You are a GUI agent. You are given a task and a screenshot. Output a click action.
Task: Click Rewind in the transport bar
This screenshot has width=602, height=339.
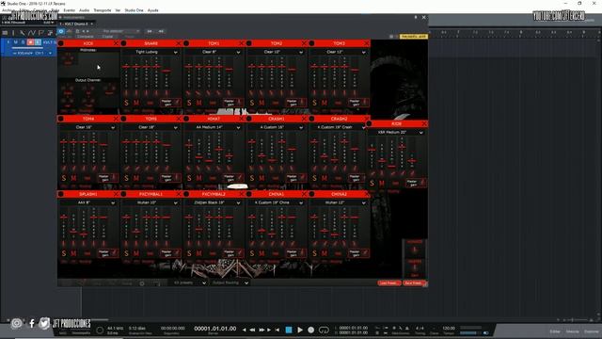(252, 330)
